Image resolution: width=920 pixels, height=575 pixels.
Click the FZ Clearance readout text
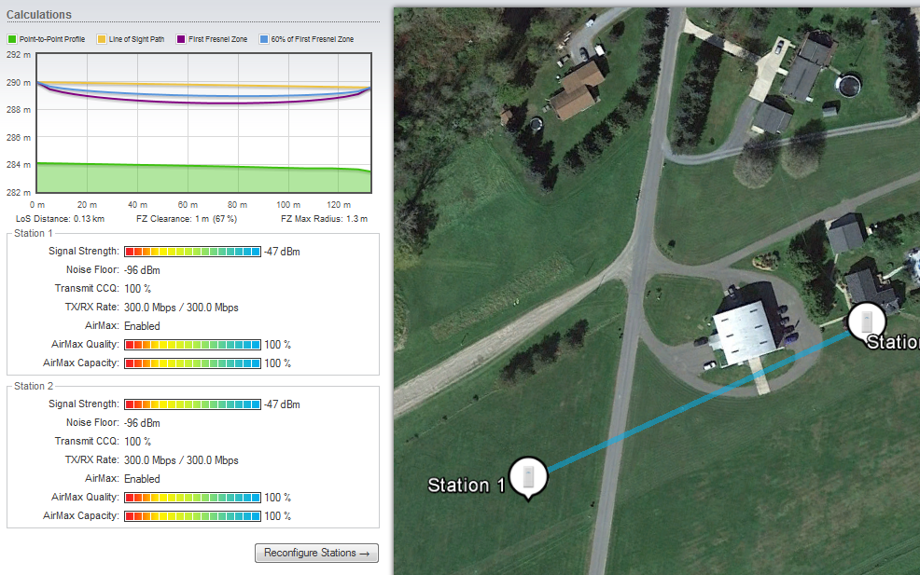[x=187, y=218]
